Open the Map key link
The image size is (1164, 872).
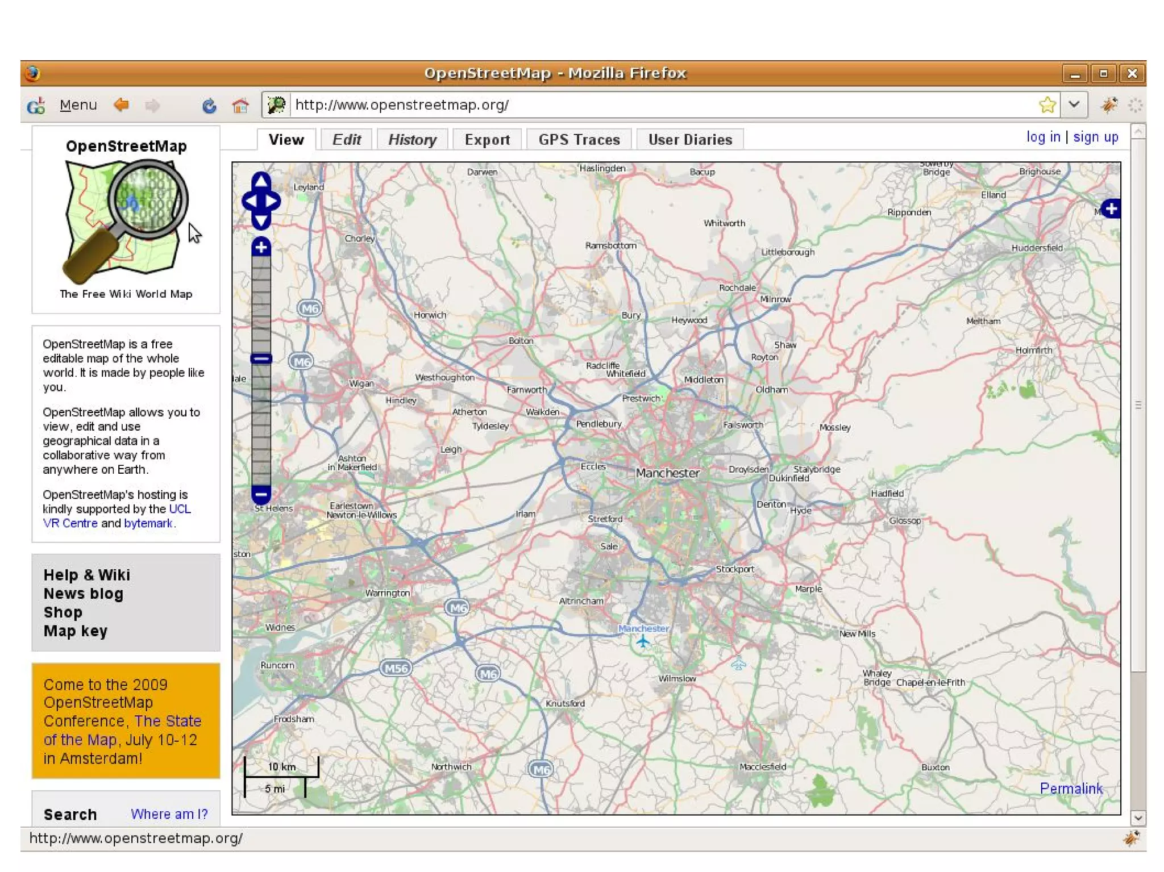tap(76, 631)
